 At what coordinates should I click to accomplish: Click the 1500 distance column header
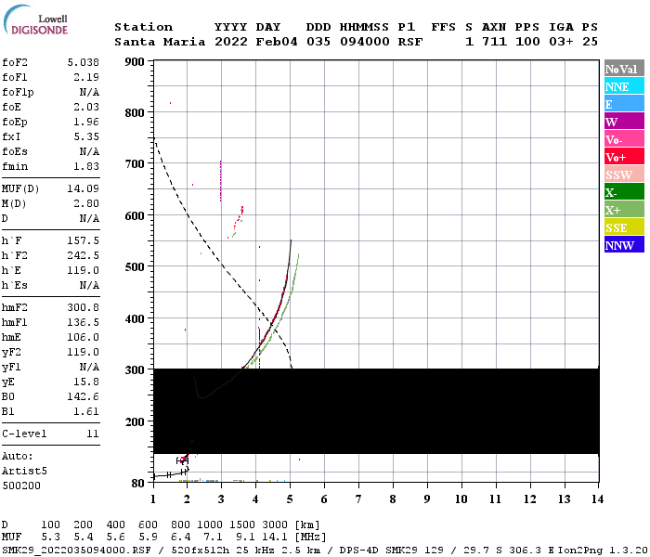tap(242, 525)
